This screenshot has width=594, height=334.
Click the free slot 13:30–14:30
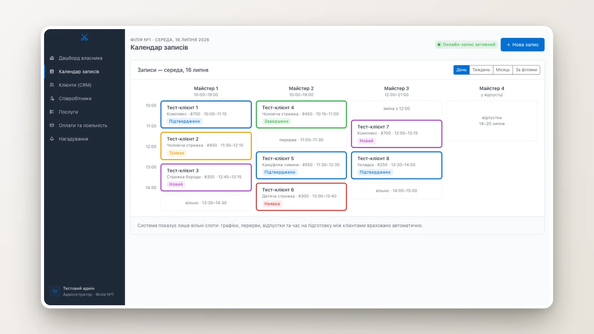tap(206, 203)
